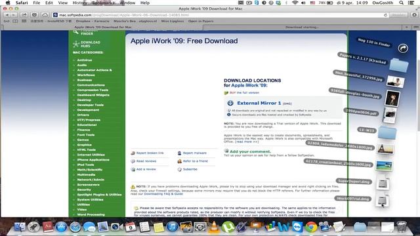This screenshot has height=236, width=420.
Task: Launch VLC traffic cone icon
Action: tap(214, 227)
